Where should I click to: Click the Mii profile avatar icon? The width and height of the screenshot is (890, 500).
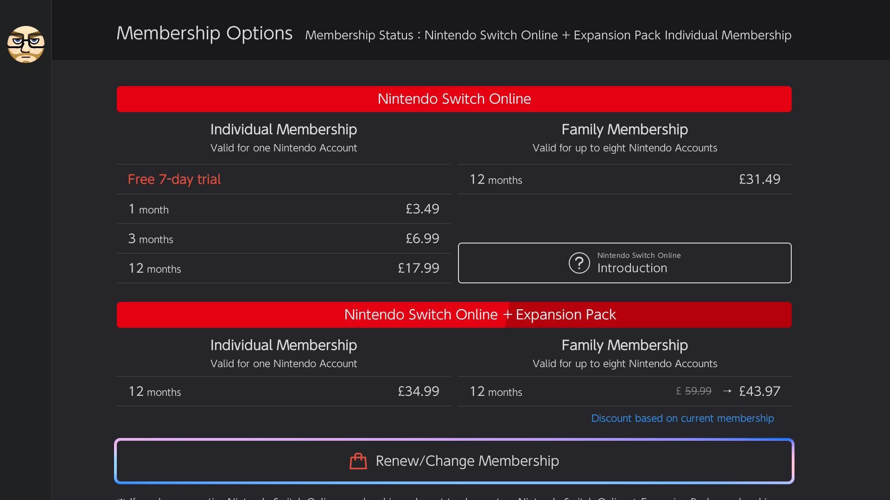point(26,44)
